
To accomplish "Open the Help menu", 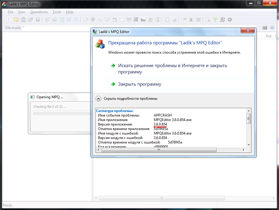I will 70,12.
